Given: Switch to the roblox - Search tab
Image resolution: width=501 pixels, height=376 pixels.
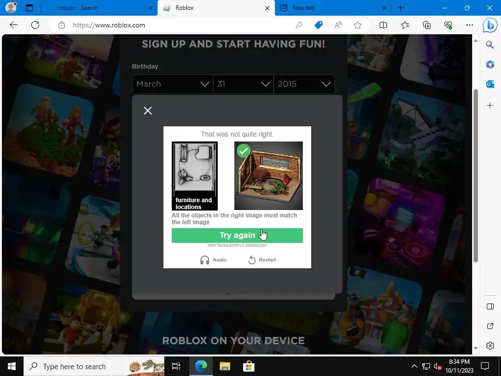Looking at the screenshot, I should 78,8.
